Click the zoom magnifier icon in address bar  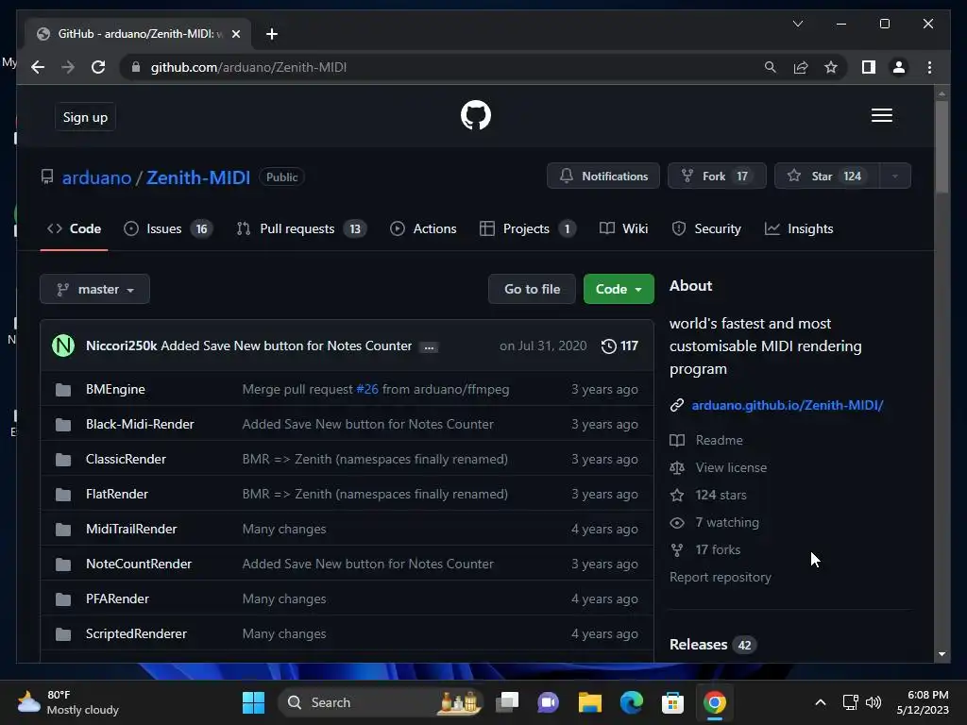770,67
